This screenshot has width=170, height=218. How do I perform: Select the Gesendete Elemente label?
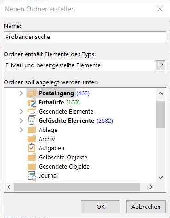(x=66, y=112)
